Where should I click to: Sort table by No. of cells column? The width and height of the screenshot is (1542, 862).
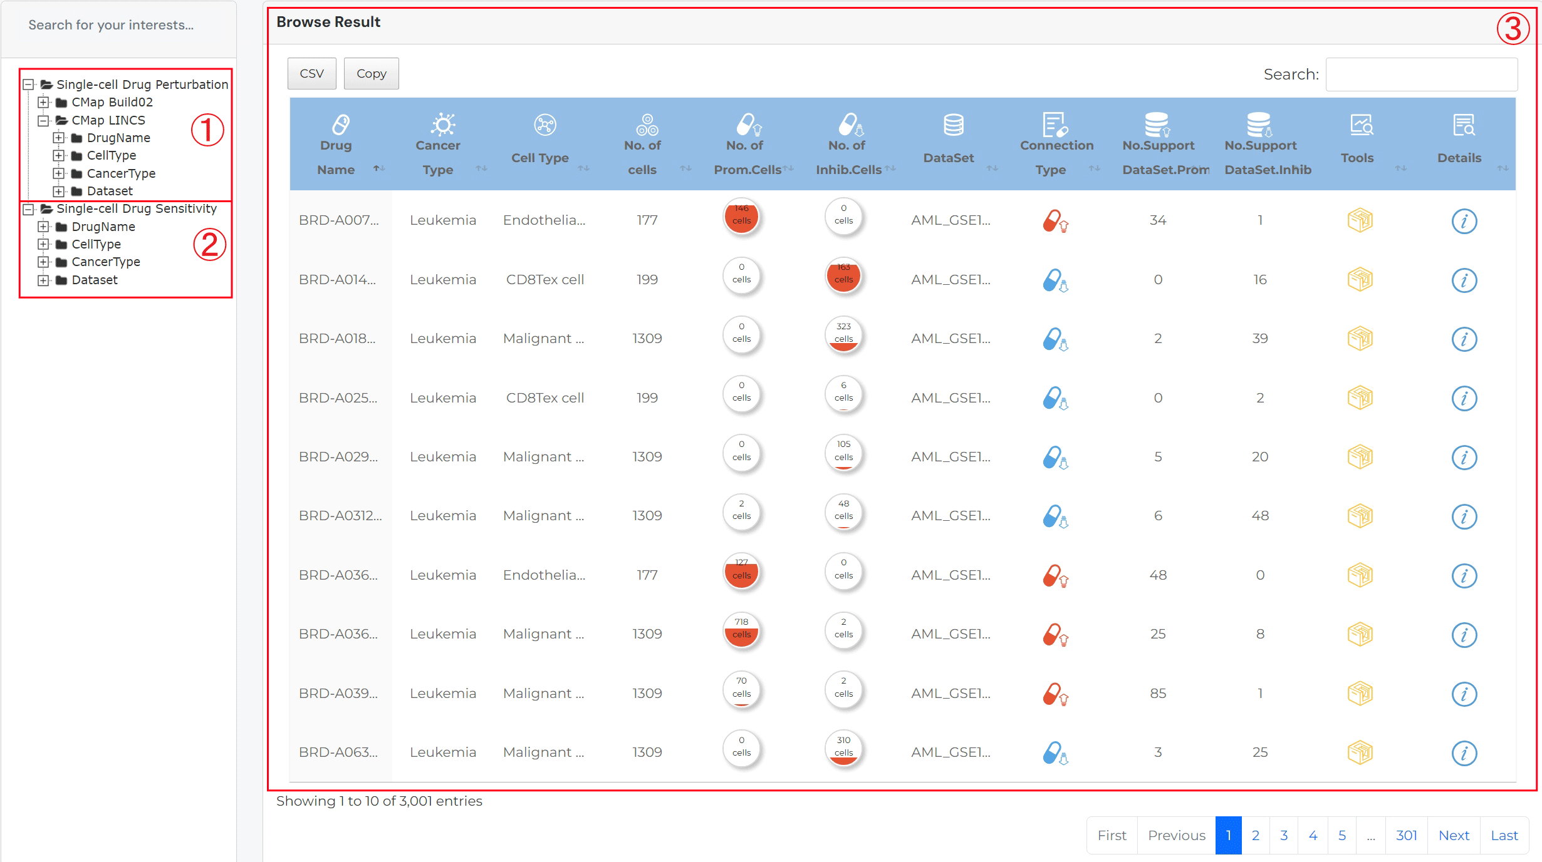click(643, 157)
